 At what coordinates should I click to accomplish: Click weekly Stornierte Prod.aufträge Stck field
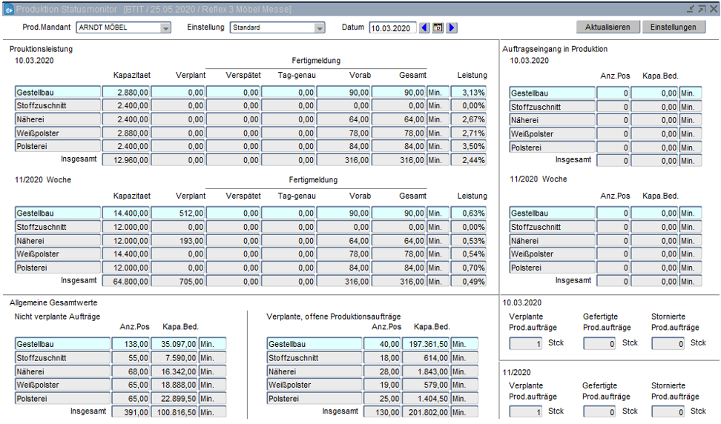pos(668,411)
